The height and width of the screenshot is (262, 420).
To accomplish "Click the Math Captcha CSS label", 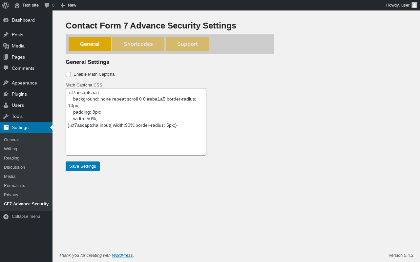I will click(84, 85).
